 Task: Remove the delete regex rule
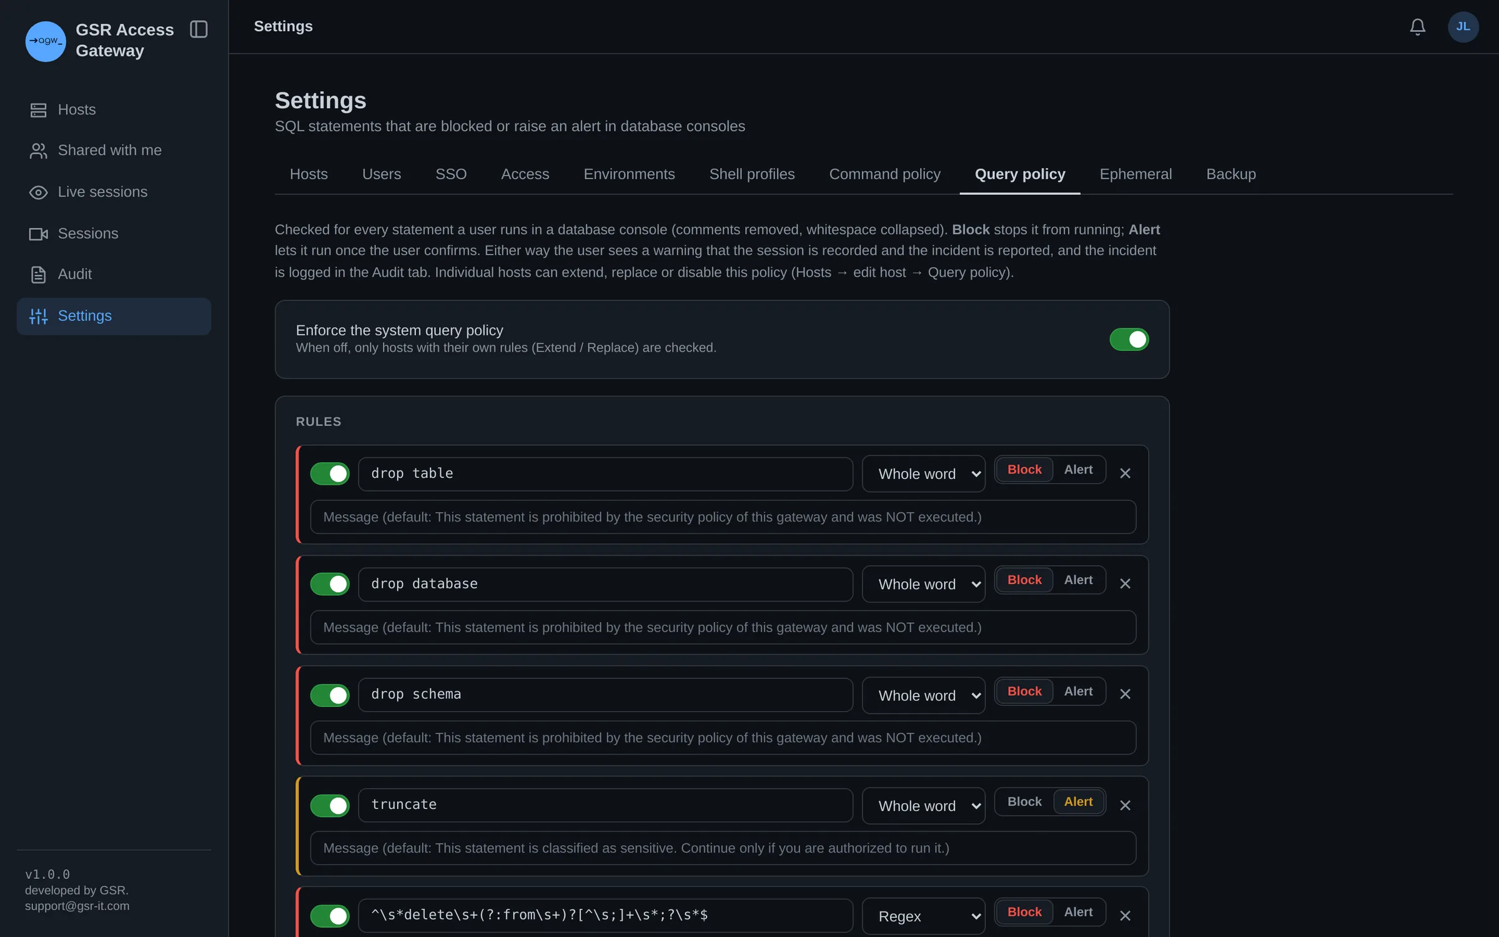pos(1125,916)
